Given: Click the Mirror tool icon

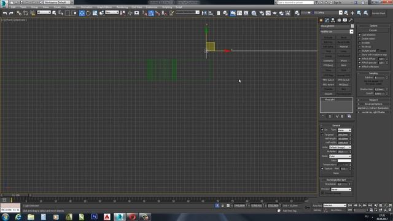Looking at the screenshot, I should tap(204, 13).
